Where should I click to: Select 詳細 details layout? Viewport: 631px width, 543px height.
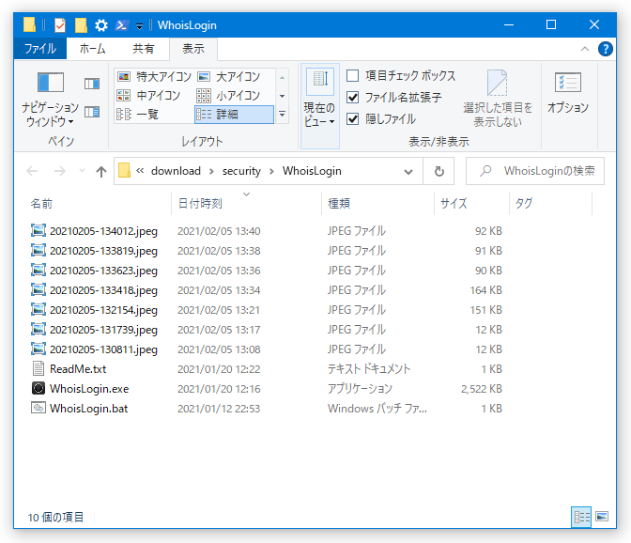pos(234,115)
